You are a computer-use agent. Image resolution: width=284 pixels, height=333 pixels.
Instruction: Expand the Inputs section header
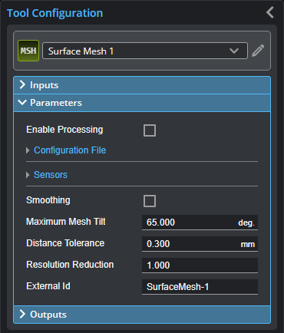pyautogui.click(x=142, y=85)
